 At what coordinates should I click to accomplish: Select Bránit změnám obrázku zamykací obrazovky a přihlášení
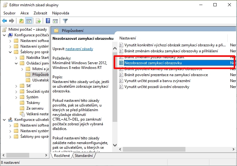click(x=171, y=51)
